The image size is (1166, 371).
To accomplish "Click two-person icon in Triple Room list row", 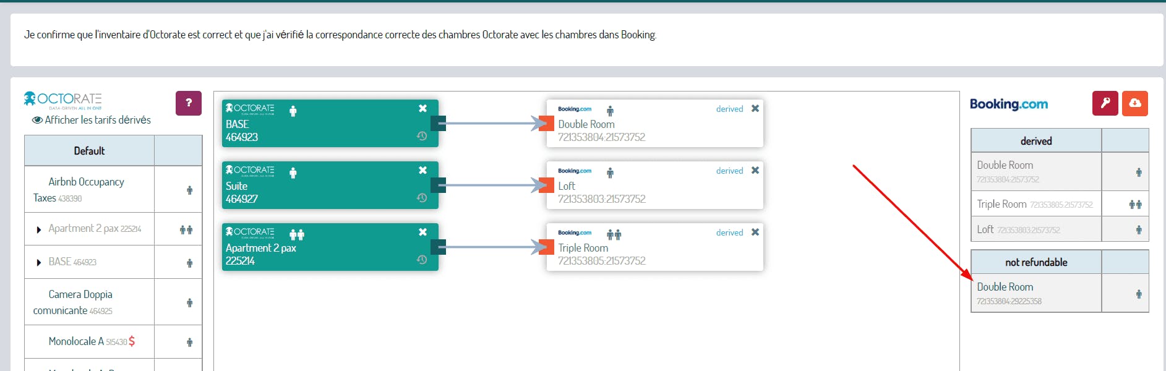I will (x=1136, y=204).
